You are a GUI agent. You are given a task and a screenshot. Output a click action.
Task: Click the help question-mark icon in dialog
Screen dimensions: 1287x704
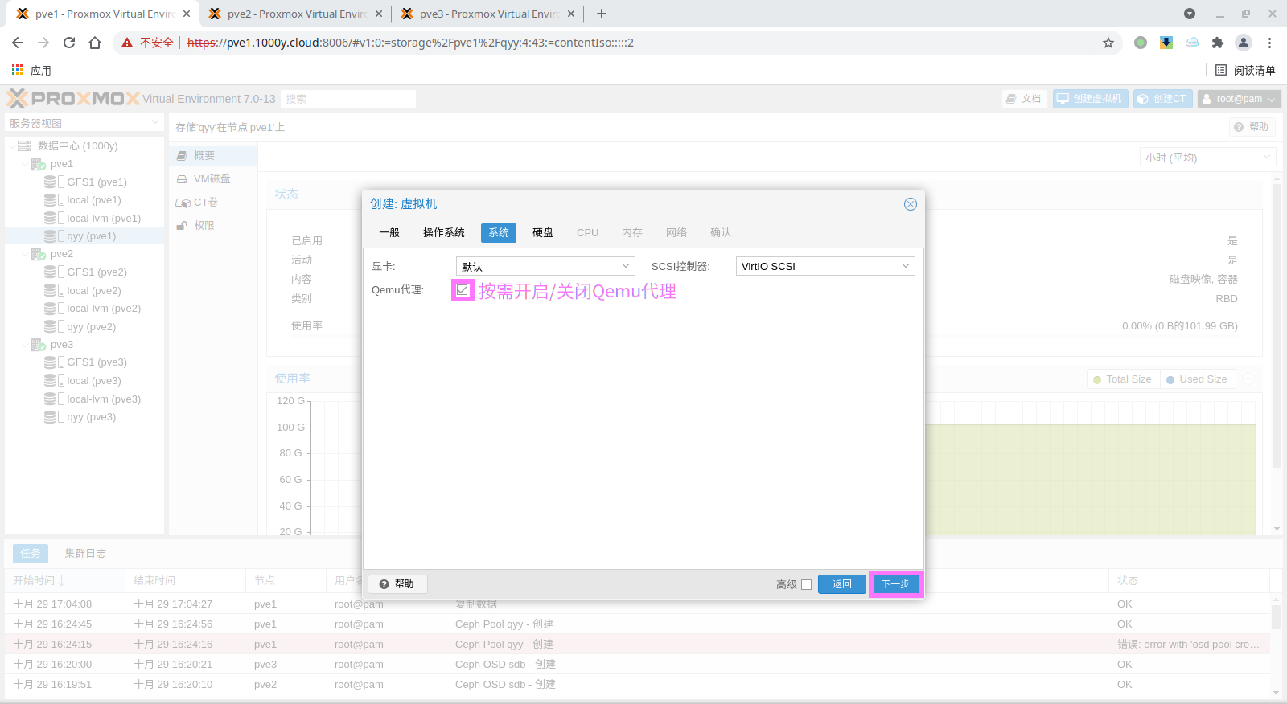coord(384,584)
